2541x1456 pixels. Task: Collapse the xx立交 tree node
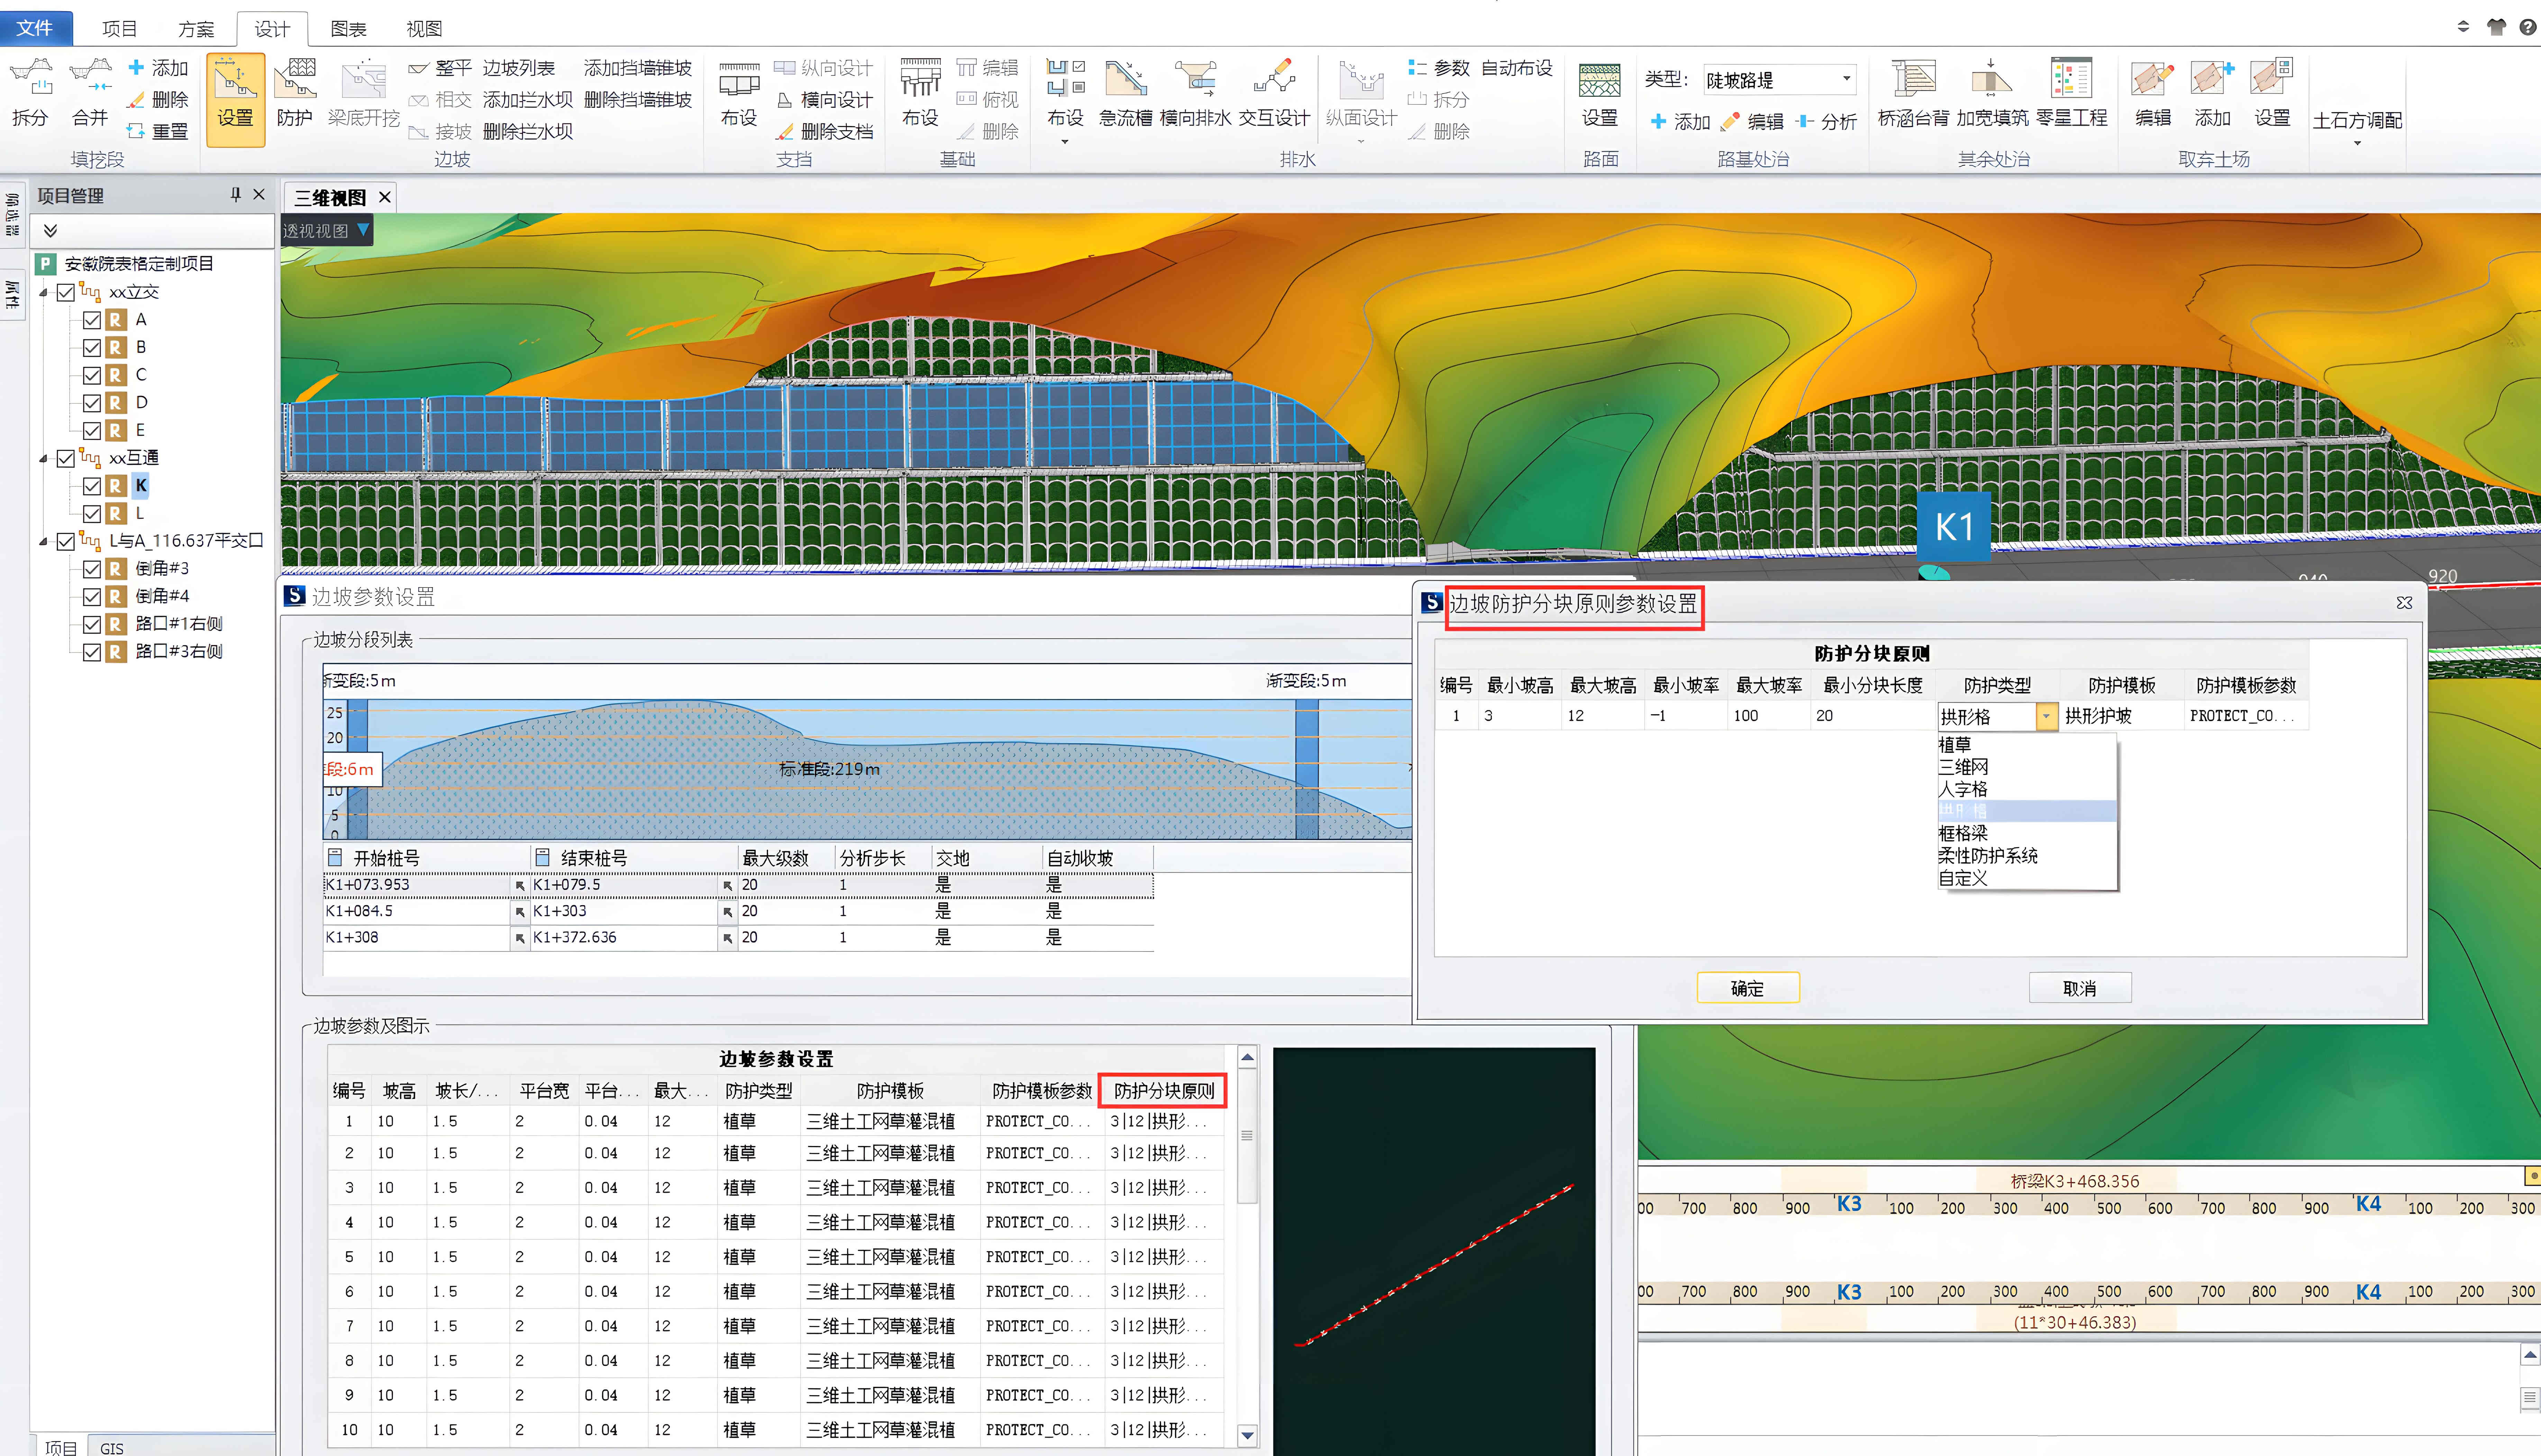[43, 293]
